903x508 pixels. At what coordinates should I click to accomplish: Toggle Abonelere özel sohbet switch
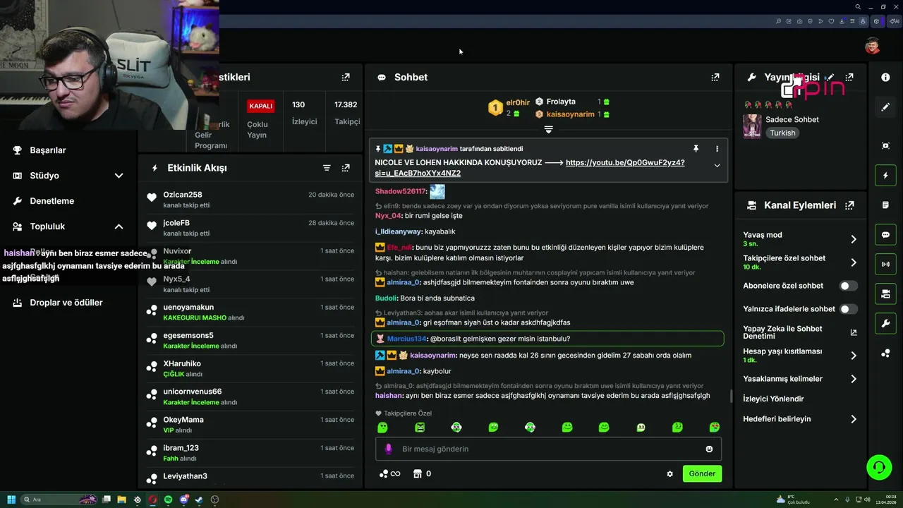coord(849,286)
